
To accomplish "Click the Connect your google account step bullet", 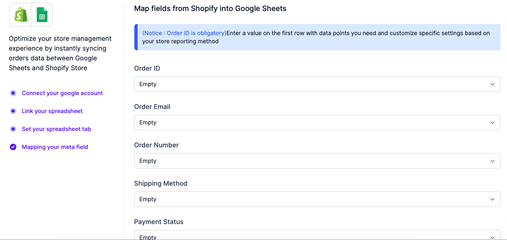I will (x=13, y=93).
